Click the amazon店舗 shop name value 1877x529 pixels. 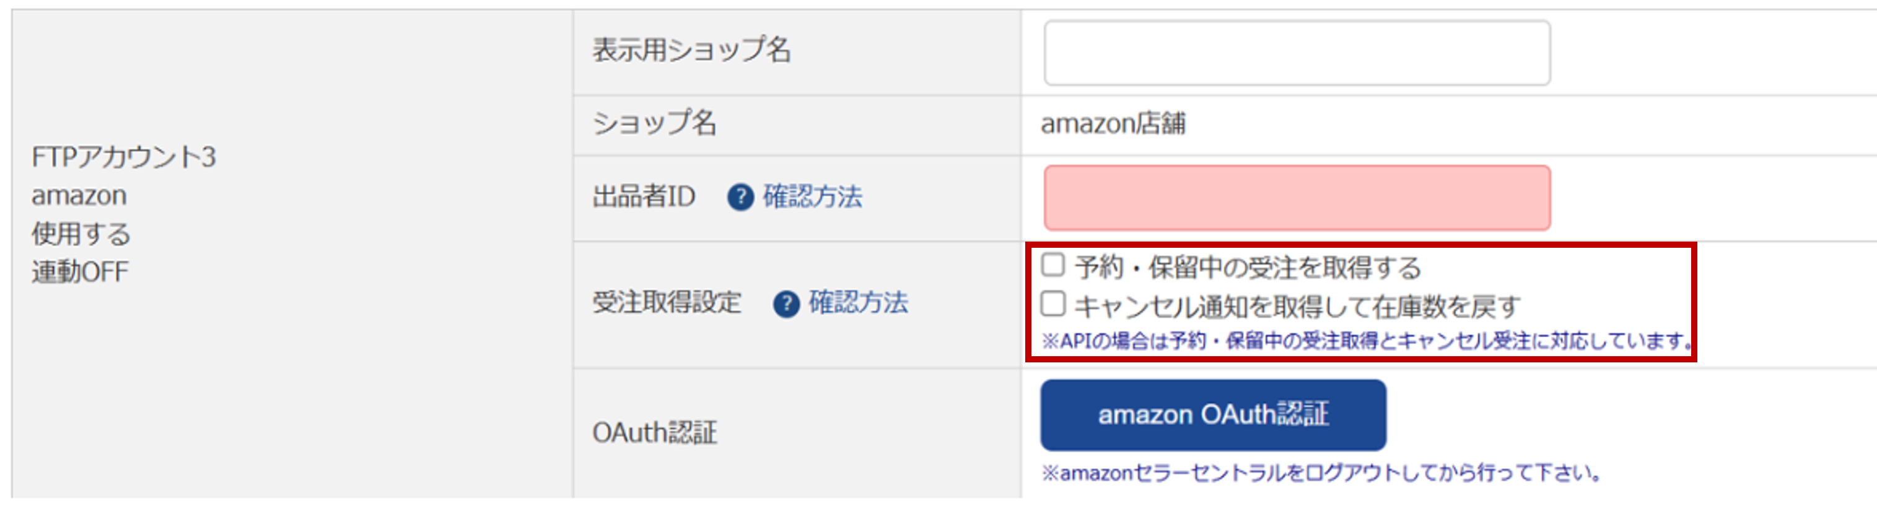click(1113, 124)
